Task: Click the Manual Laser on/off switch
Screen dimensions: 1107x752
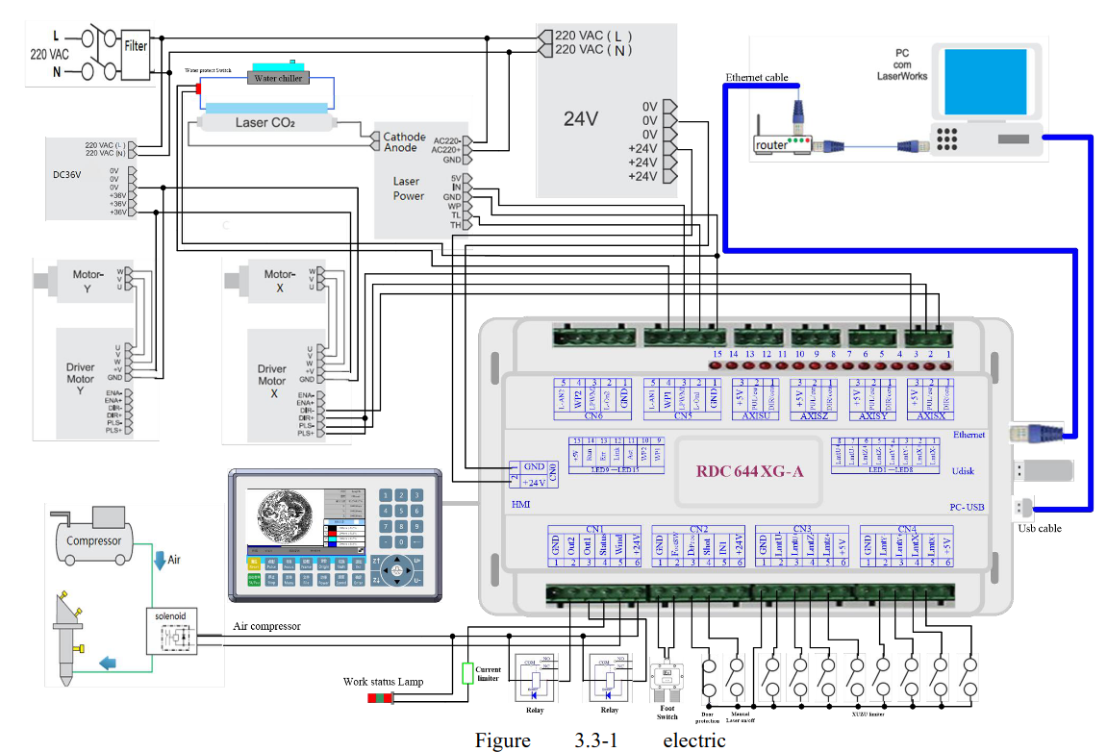Action: pyautogui.click(x=738, y=678)
